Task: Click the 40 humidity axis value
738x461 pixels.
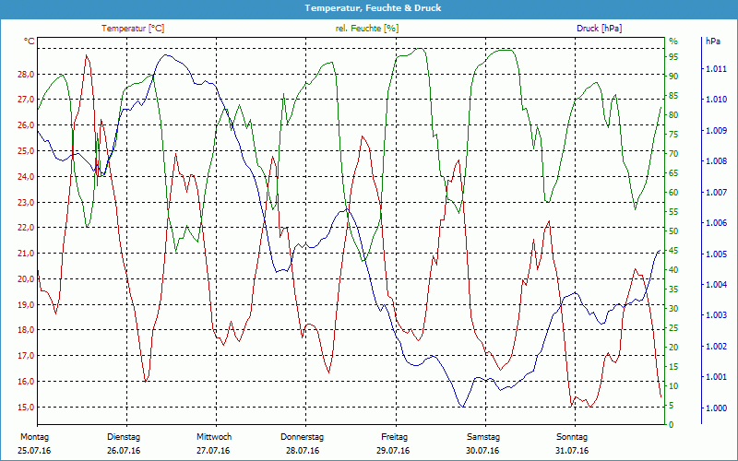Action: coord(673,269)
